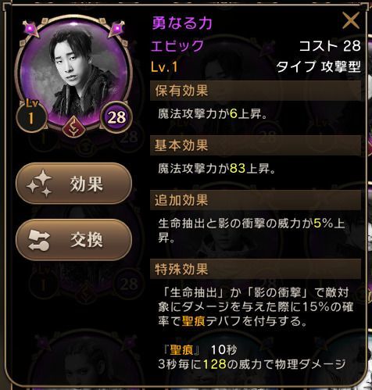Click the タイプ 攻撃型 type label
Image resolution: width=372 pixels, height=390 pixels.
(x=318, y=67)
